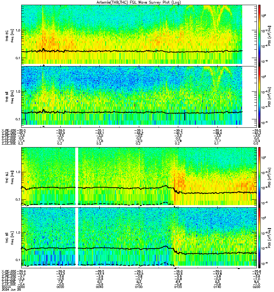Click the '2024 Jun 26' date label

point(11,289)
